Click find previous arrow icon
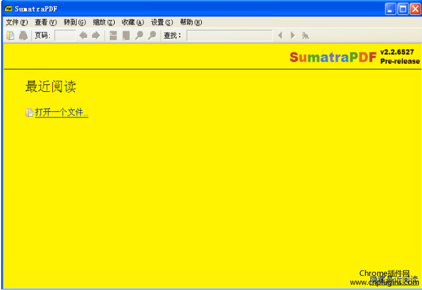 (x=280, y=35)
